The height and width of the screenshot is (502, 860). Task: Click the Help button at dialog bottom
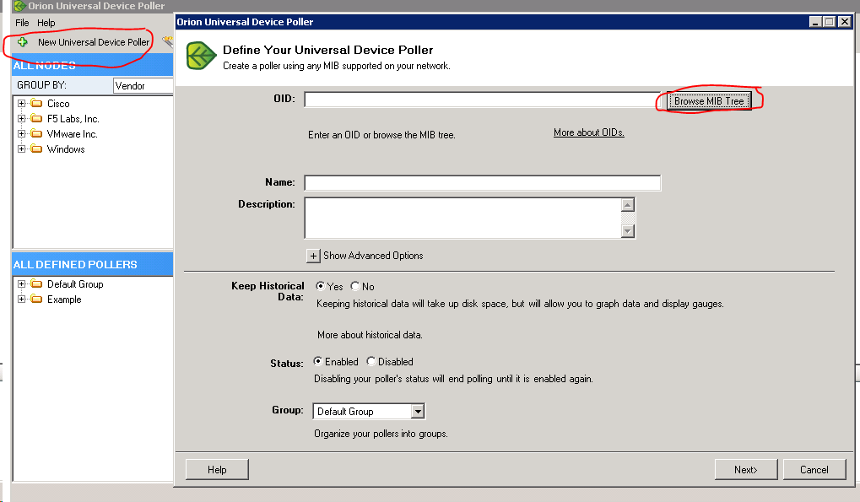(x=217, y=470)
